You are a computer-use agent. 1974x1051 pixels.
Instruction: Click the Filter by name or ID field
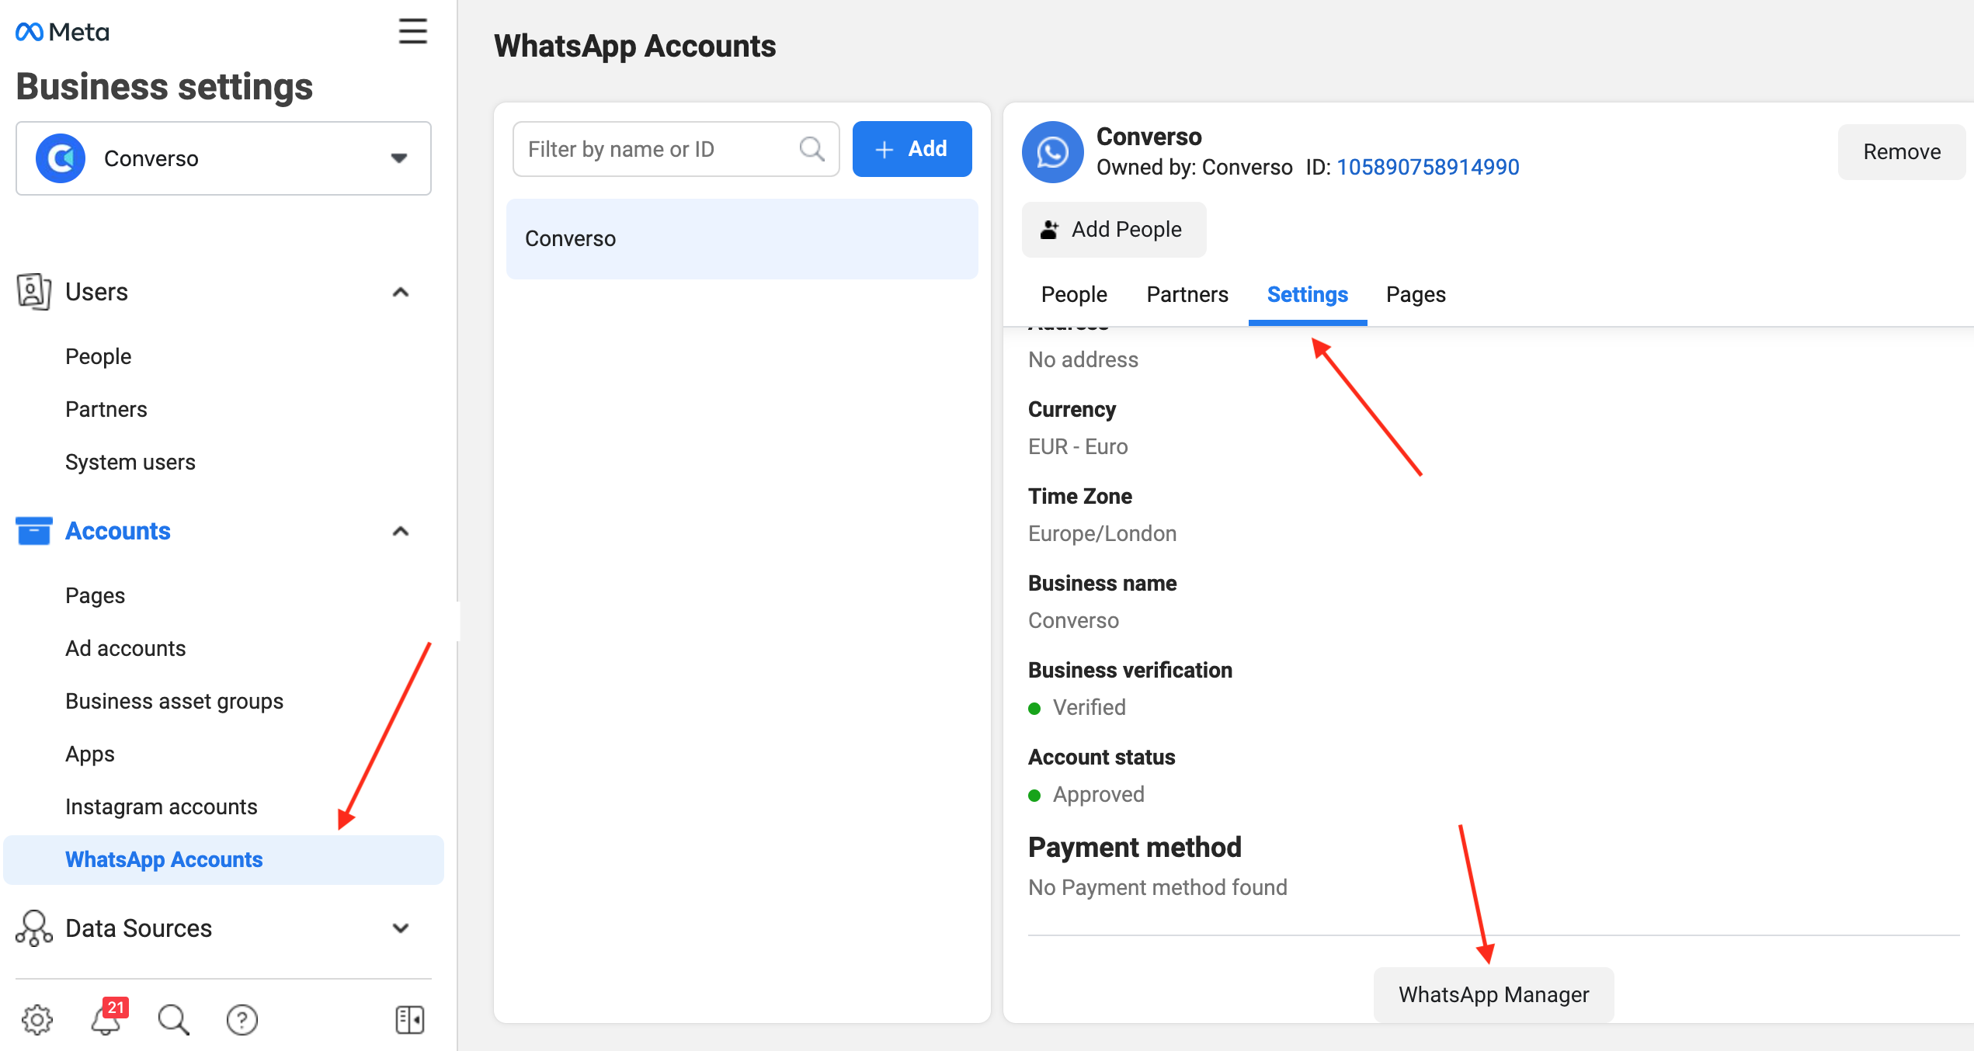tap(676, 148)
